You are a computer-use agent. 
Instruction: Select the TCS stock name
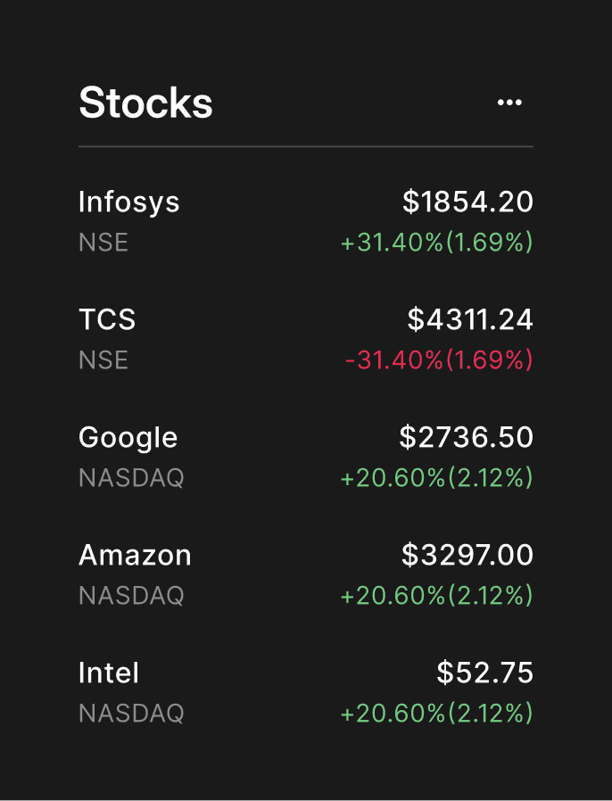[107, 320]
